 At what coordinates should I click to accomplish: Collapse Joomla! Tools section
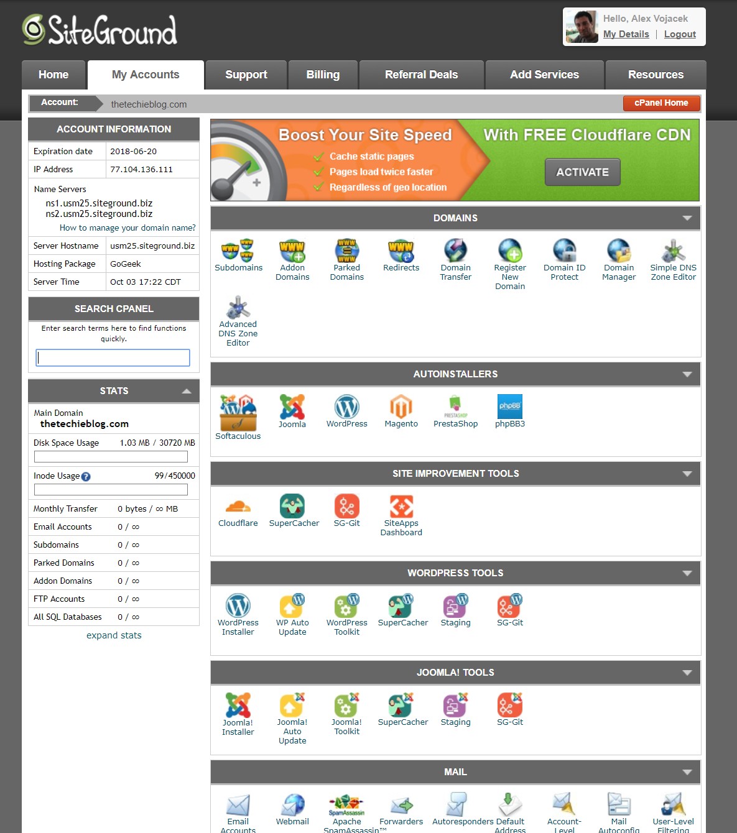[x=687, y=673]
